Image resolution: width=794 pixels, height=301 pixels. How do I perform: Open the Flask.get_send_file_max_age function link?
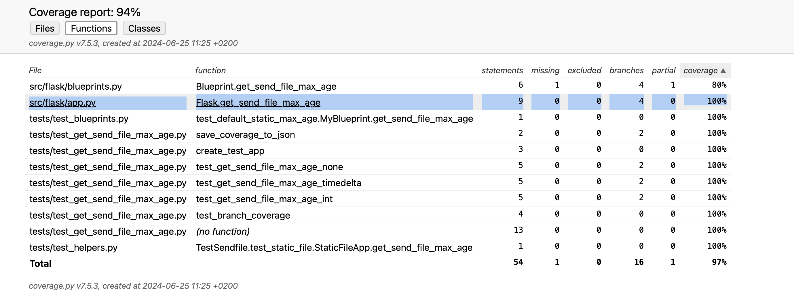pos(258,102)
